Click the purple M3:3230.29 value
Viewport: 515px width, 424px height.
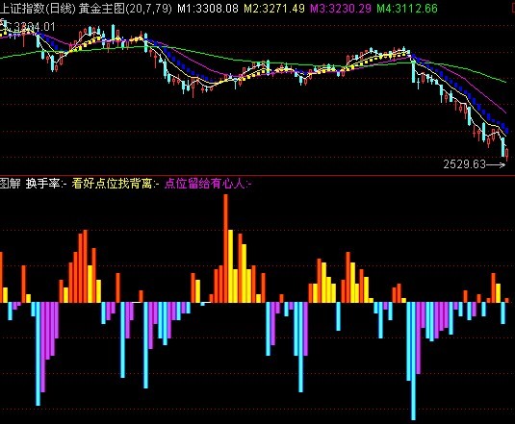point(341,9)
